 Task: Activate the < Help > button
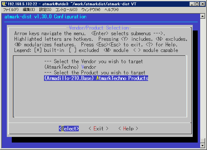128,129
